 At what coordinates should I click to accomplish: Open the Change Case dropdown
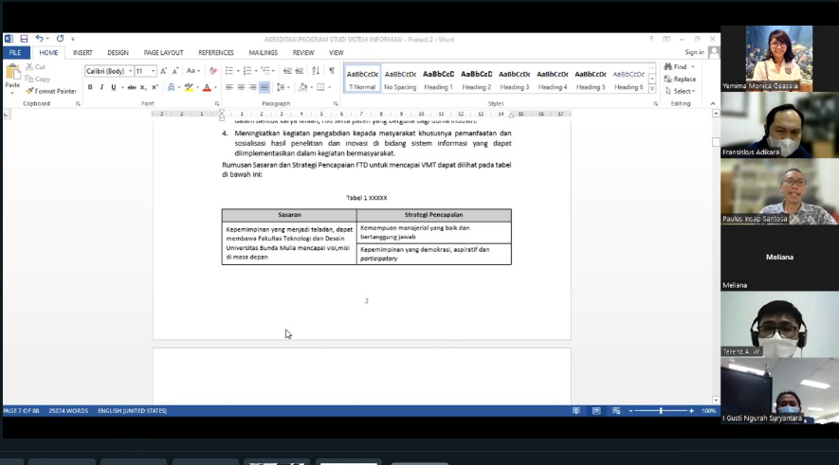click(x=193, y=71)
